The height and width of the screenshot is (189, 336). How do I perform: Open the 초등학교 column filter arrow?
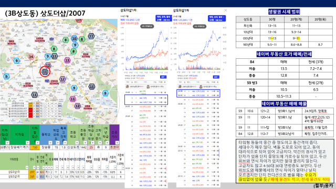point(77,143)
